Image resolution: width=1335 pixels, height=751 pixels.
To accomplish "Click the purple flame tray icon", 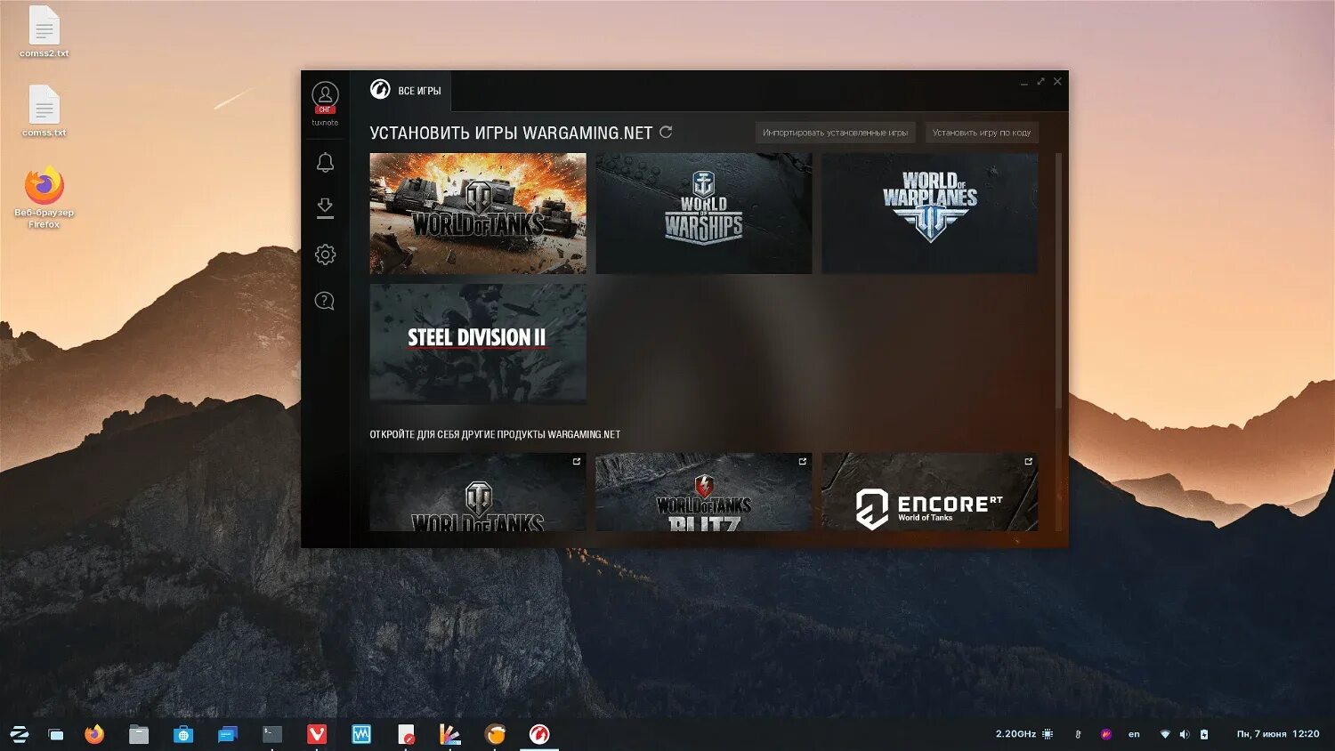I will point(1105,734).
